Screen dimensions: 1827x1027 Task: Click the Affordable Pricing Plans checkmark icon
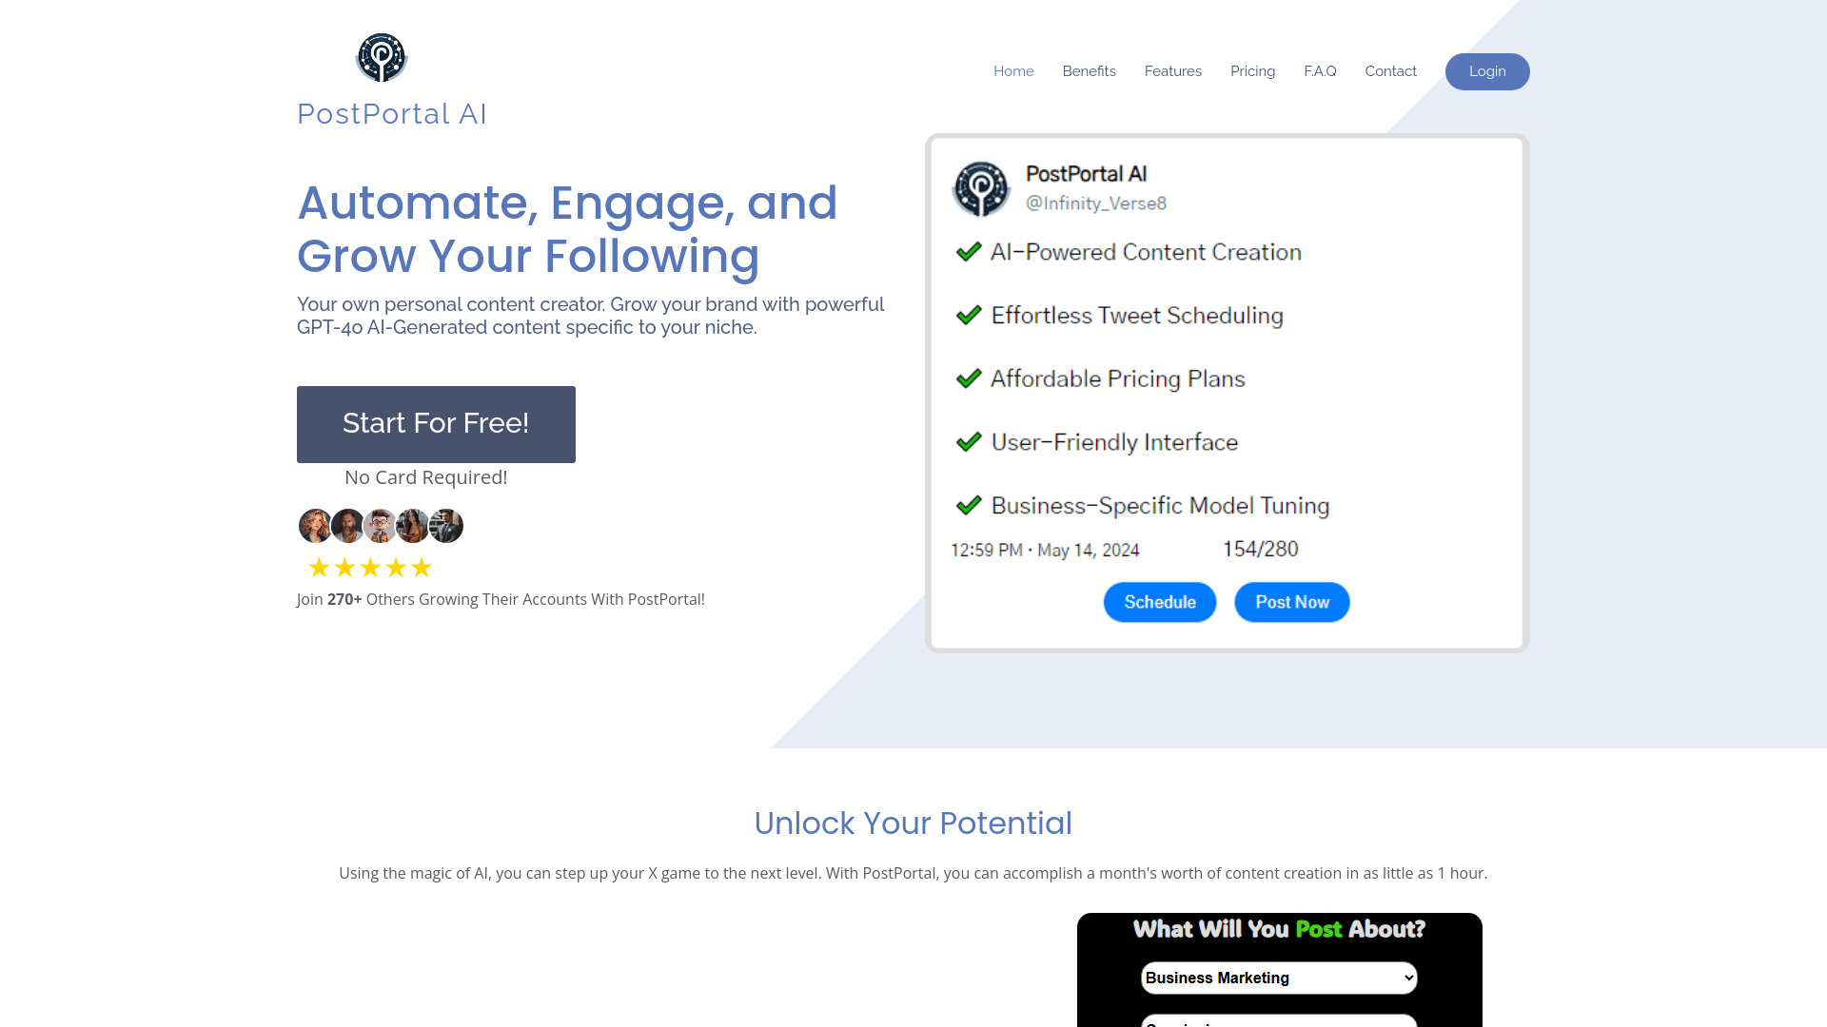tap(966, 378)
